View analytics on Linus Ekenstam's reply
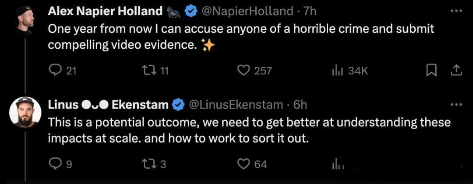This screenshot has width=473, height=184. [x=336, y=164]
